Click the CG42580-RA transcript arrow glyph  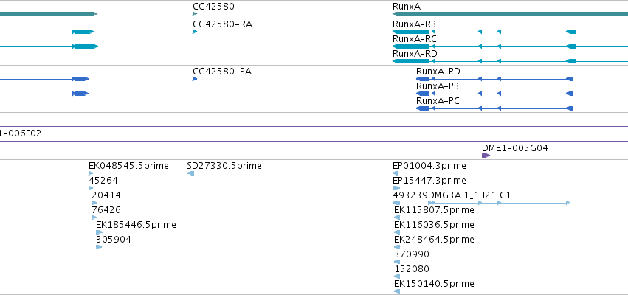195,32
